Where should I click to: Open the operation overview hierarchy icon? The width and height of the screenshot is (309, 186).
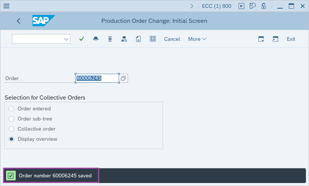124,39
